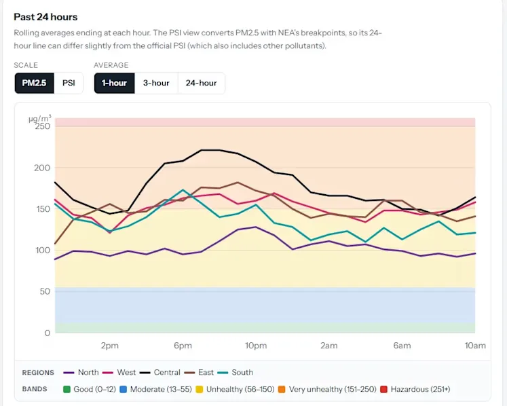Click the µg/m³ unit label

(x=40, y=118)
